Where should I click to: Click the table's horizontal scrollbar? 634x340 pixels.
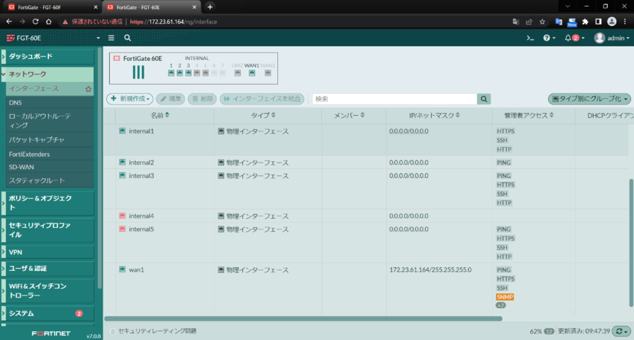[x=303, y=319]
